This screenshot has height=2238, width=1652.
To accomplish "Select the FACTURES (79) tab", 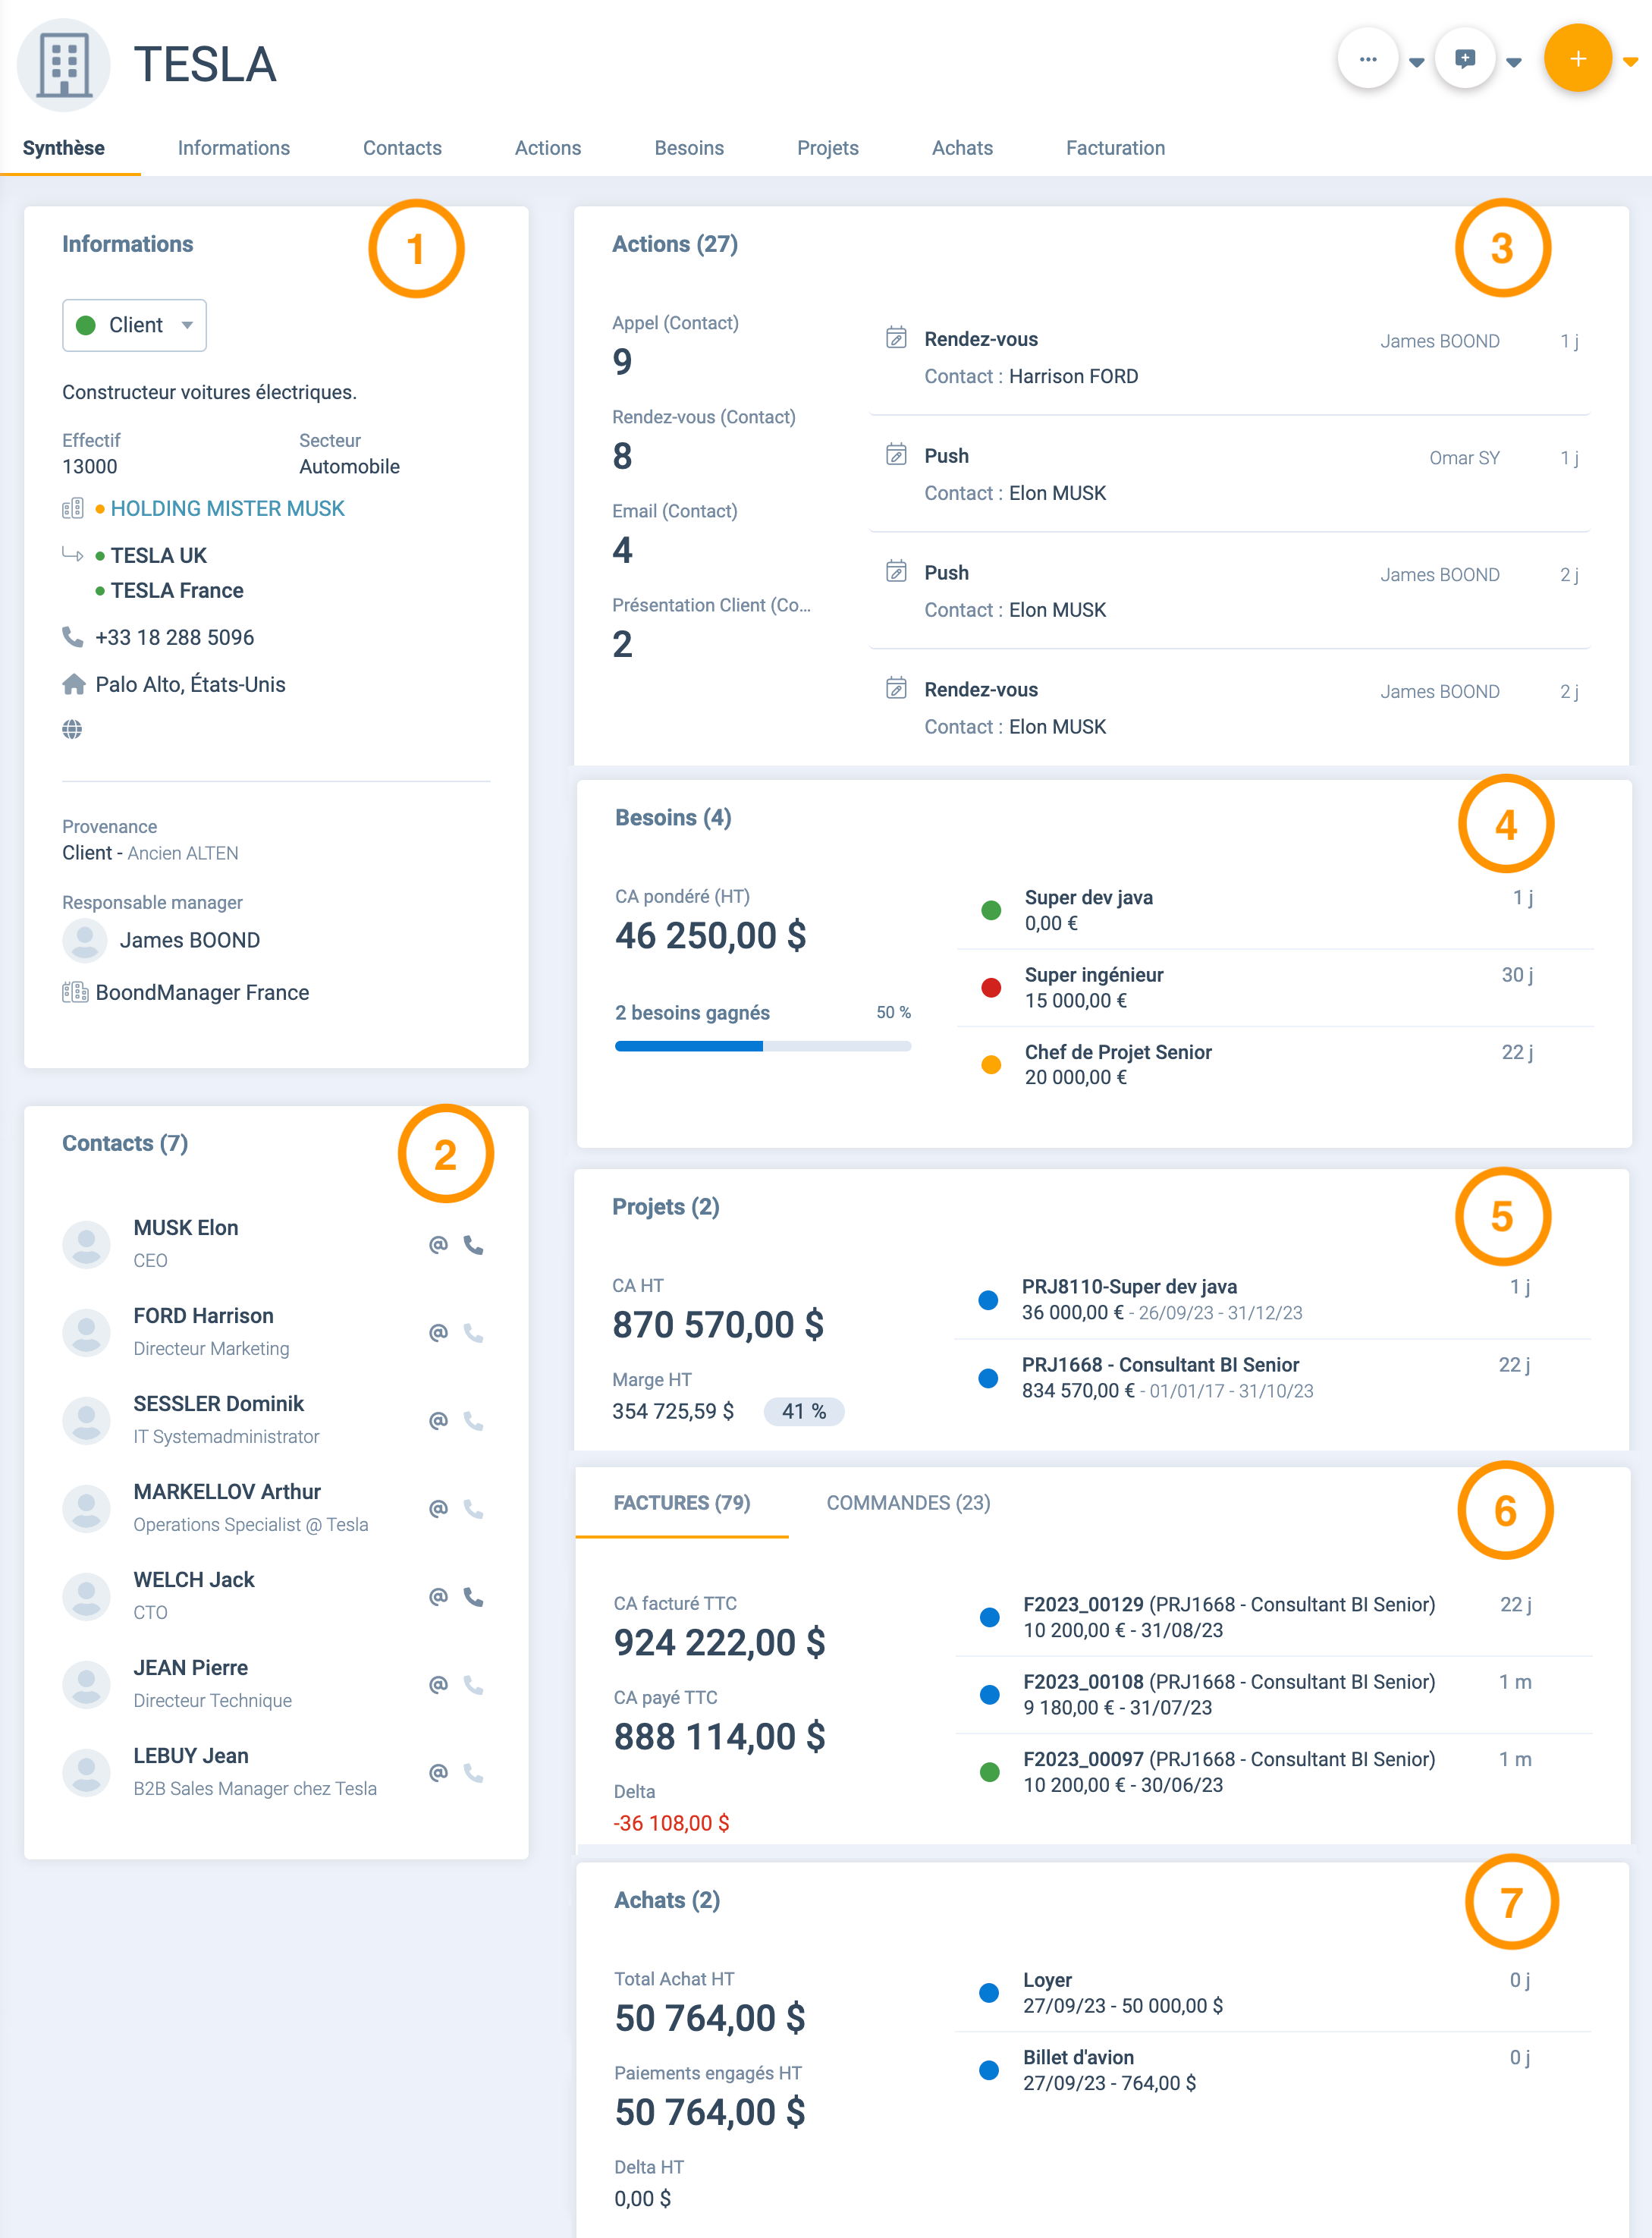I will click(x=682, y=1503).
